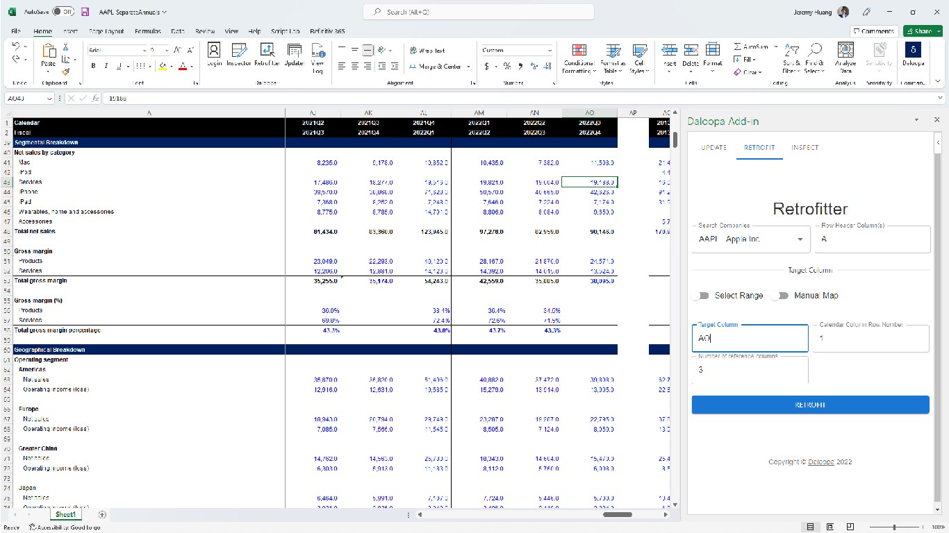Toggle Wrap Text

tap(428, 51)
